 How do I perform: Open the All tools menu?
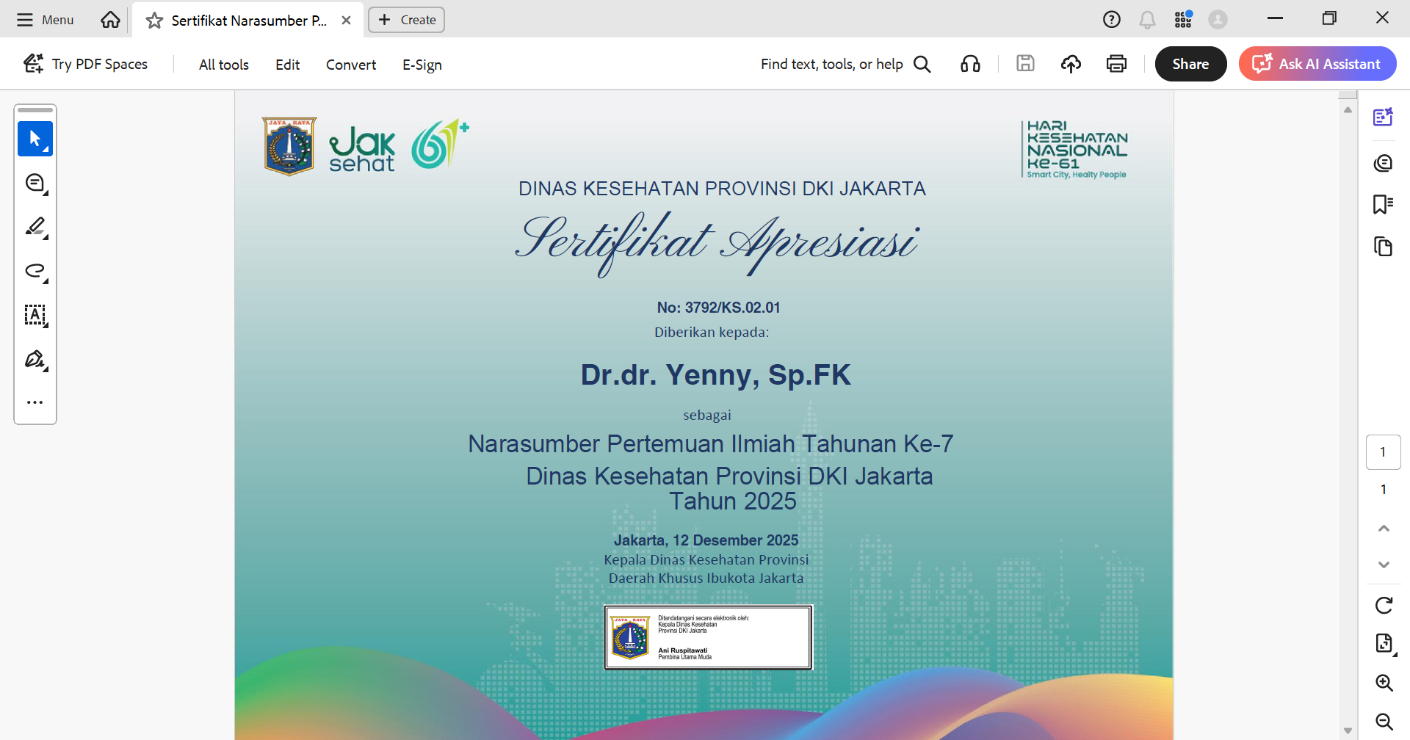[224, 65]
